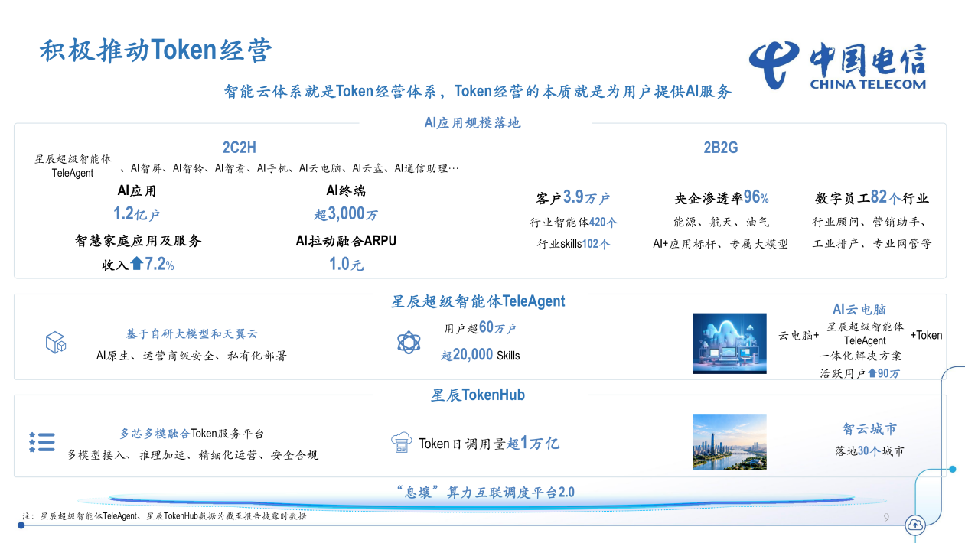Click the 1.0元 value
The height and width of the screenshot is (543, 965).
[x=346, y=265]
